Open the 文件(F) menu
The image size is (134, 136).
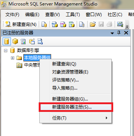[12, 15]
